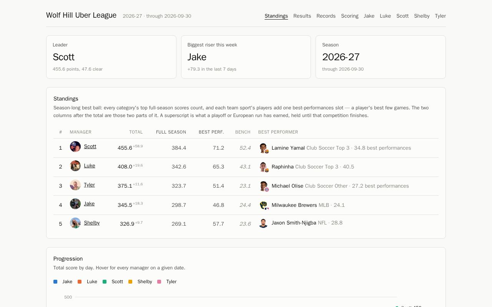Click Michael Olise's player photo
This screenshot has height=307, width=492.
(x=263, y=186)
